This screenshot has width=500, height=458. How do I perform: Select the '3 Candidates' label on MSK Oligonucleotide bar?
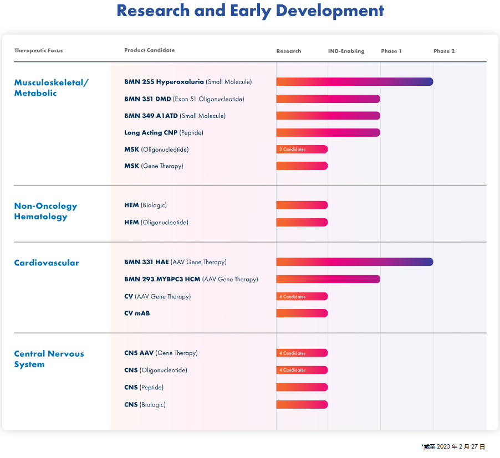292,150
